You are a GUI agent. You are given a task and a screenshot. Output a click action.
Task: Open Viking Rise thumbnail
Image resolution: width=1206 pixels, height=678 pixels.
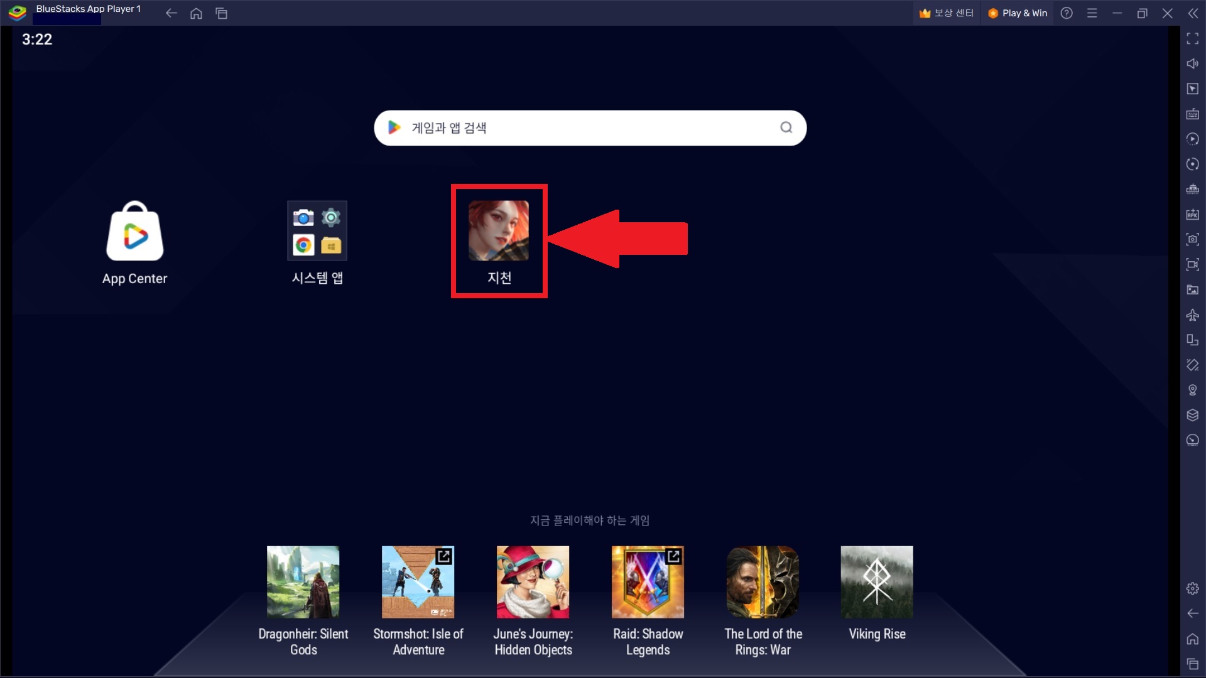click(x=877, y=582)
